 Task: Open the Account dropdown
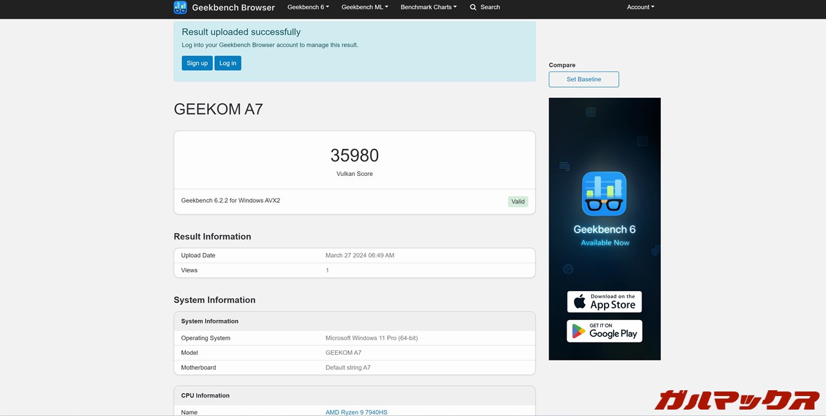pos(640,7)
